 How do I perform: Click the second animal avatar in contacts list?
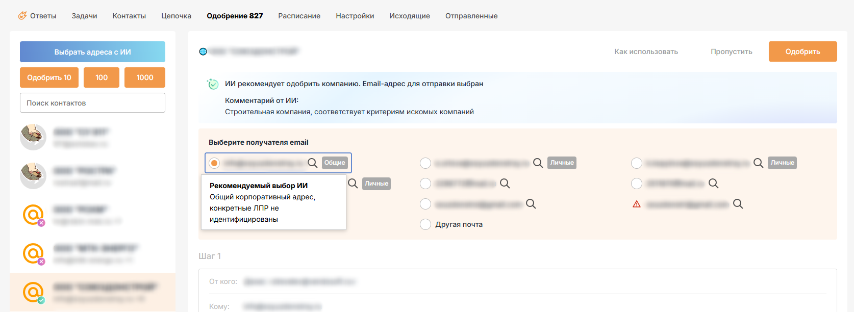33,176
